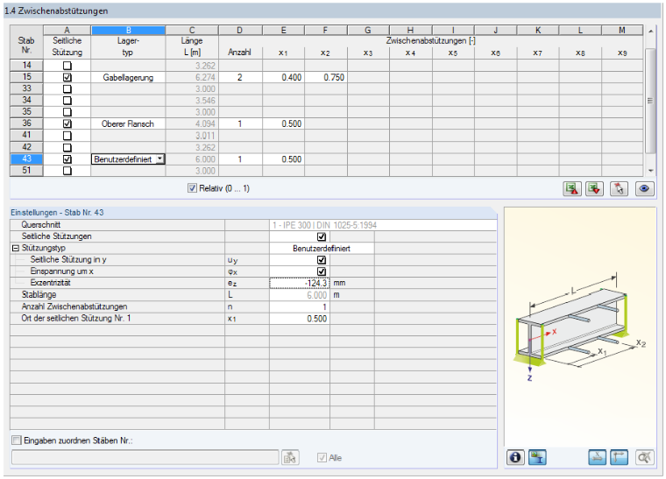Select column header M
The width and height of the screenshot is (666, 479).
click(622, 30)
